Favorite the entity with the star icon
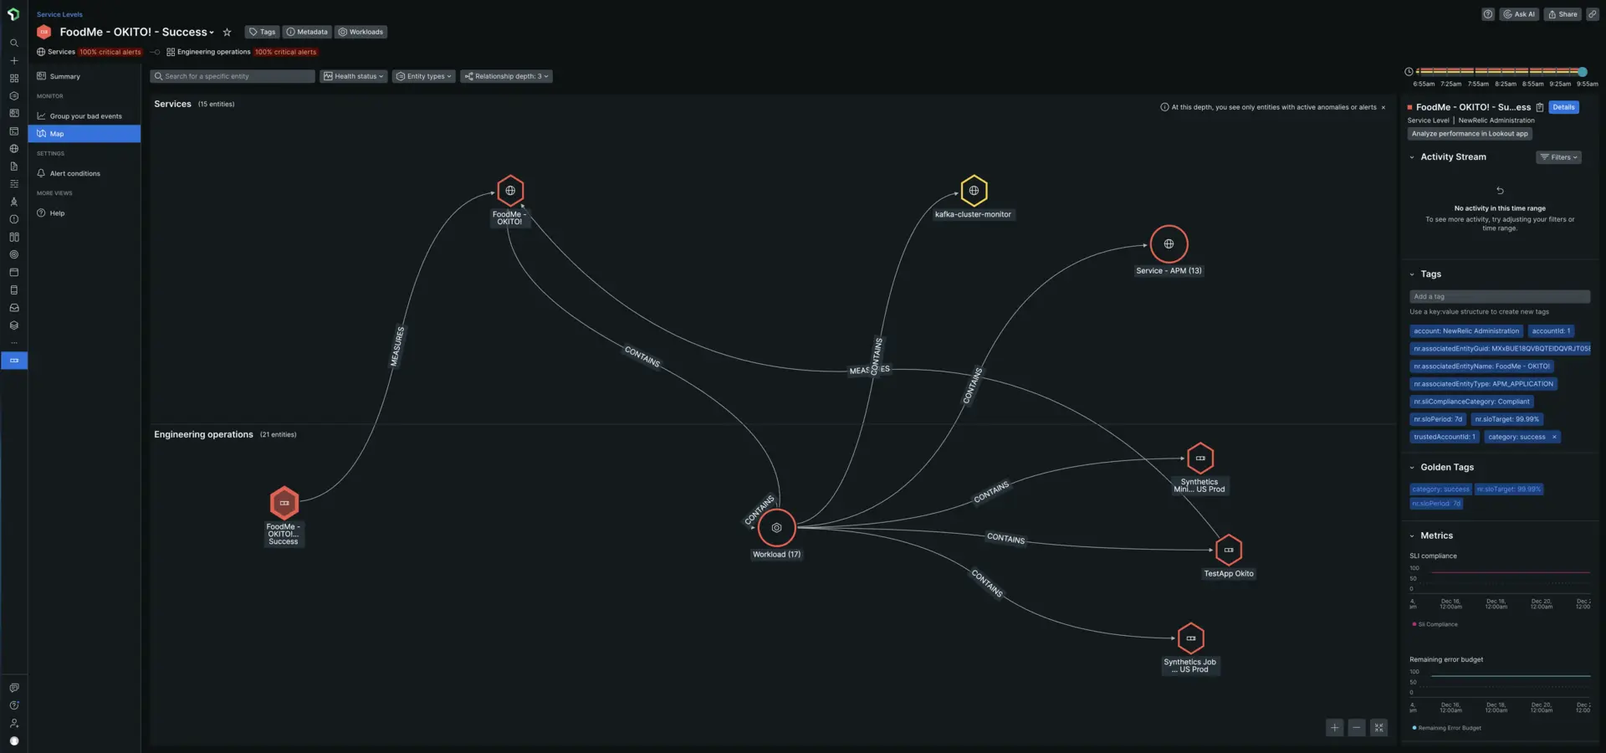Screen dimensions: 1606x753 (227, 33)
